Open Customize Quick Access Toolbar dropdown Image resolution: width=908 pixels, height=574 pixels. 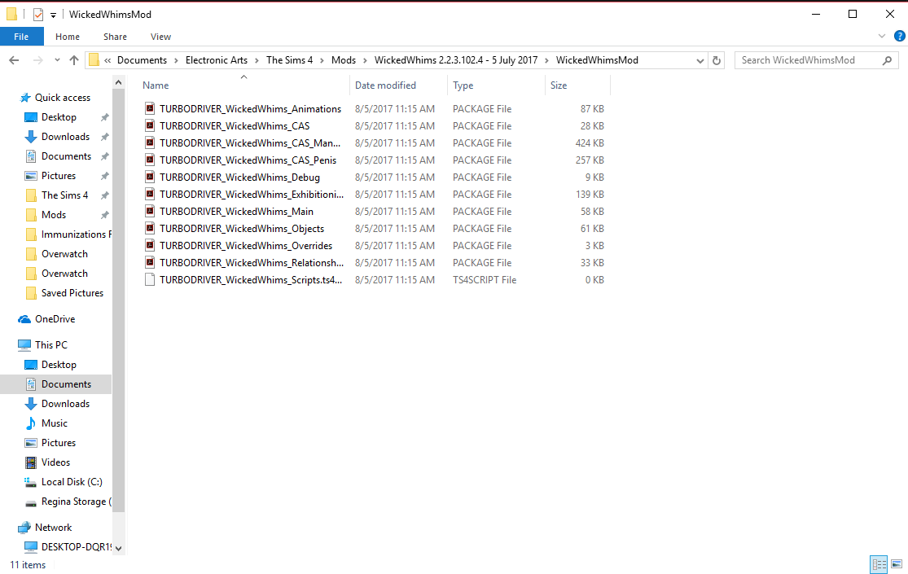(x=53, y=15)
